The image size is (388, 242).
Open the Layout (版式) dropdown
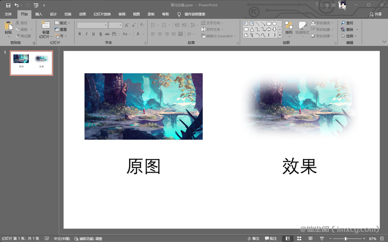(x=62, y=23)
